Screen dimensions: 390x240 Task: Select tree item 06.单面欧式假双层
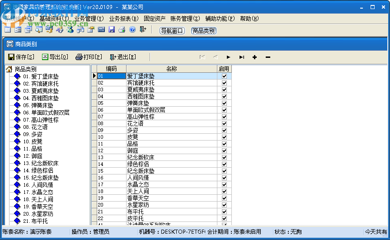pos(46,113)
